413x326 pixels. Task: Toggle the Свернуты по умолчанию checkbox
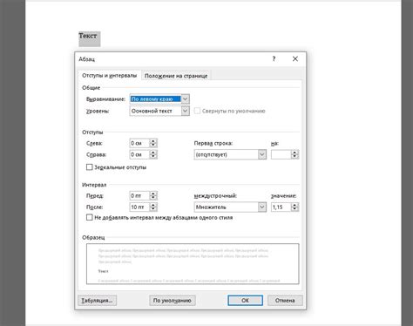(x=197, y=111)
